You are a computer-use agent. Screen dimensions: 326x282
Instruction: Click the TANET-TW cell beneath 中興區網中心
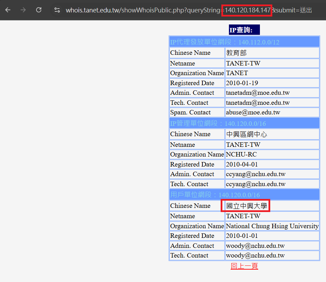tap(272, 144)
